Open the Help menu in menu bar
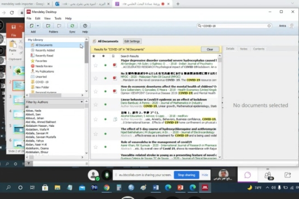This screenshot has height=199, width=299. pos(68,18)
